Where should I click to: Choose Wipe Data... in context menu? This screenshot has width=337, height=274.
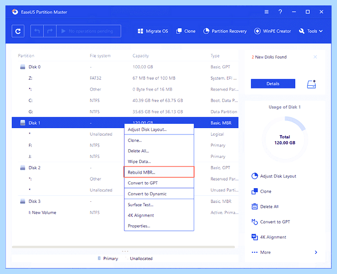tap(159, 161)
